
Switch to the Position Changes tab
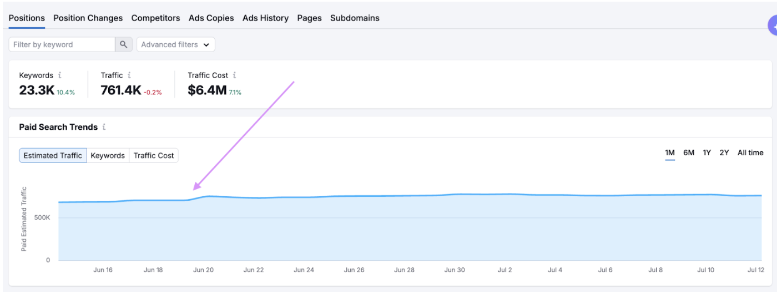88,18
